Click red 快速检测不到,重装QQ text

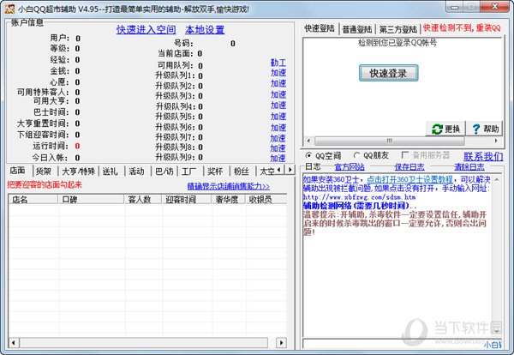point(462,28)
